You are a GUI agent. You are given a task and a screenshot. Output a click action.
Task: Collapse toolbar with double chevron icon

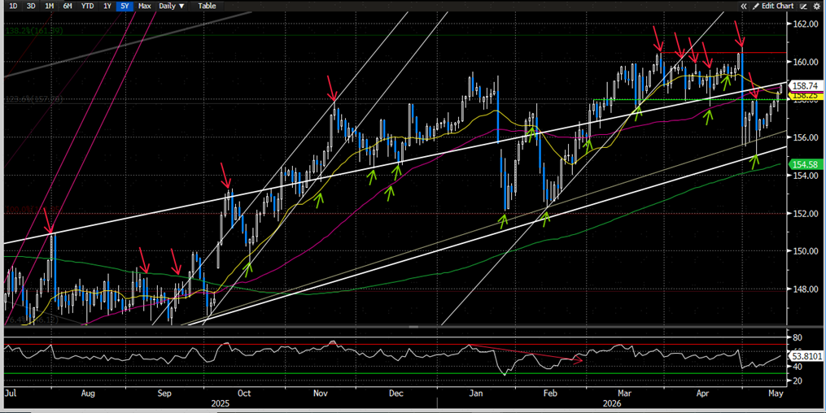tap(744, 7)
